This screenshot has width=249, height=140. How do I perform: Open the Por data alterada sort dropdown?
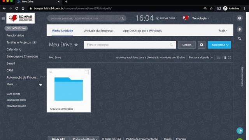(201, 58)
